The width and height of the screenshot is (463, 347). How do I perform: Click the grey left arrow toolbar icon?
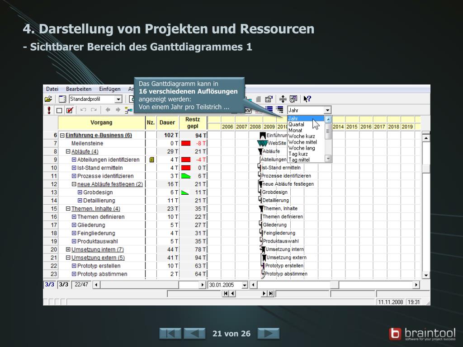pos(108,110)
